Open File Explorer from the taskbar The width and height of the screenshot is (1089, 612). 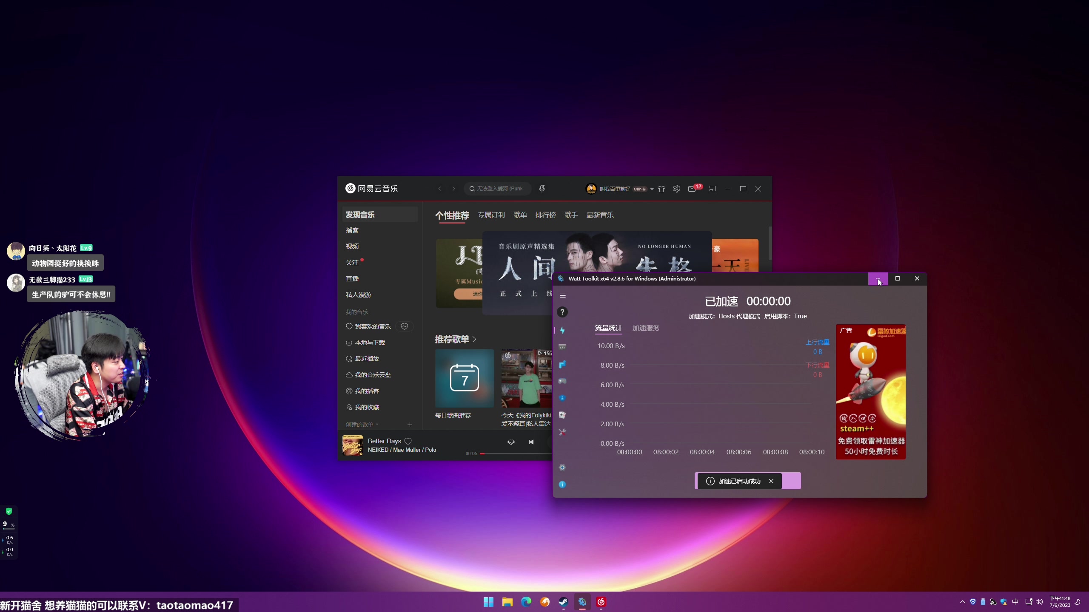[x=507, y=602]
